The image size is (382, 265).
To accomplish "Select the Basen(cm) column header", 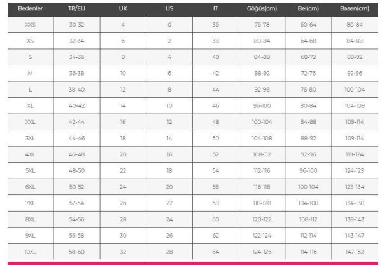I will pyautogui.click(x=355, y=8).
